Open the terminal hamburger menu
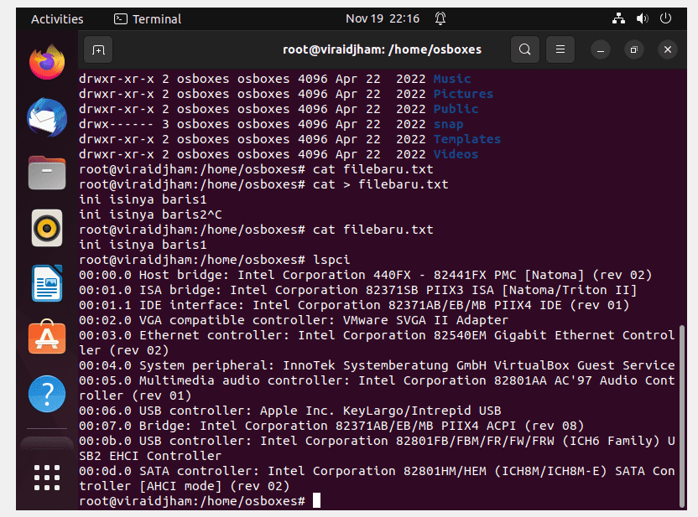 pos(560,49)
